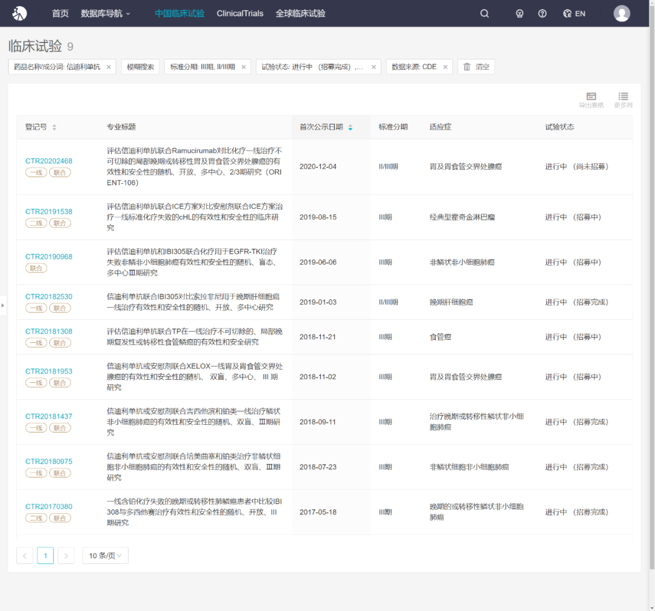Viewport: 655px width, 611px height.
Task: Remove the 数据来源 CDE filter tag
Action: point(445,67)
